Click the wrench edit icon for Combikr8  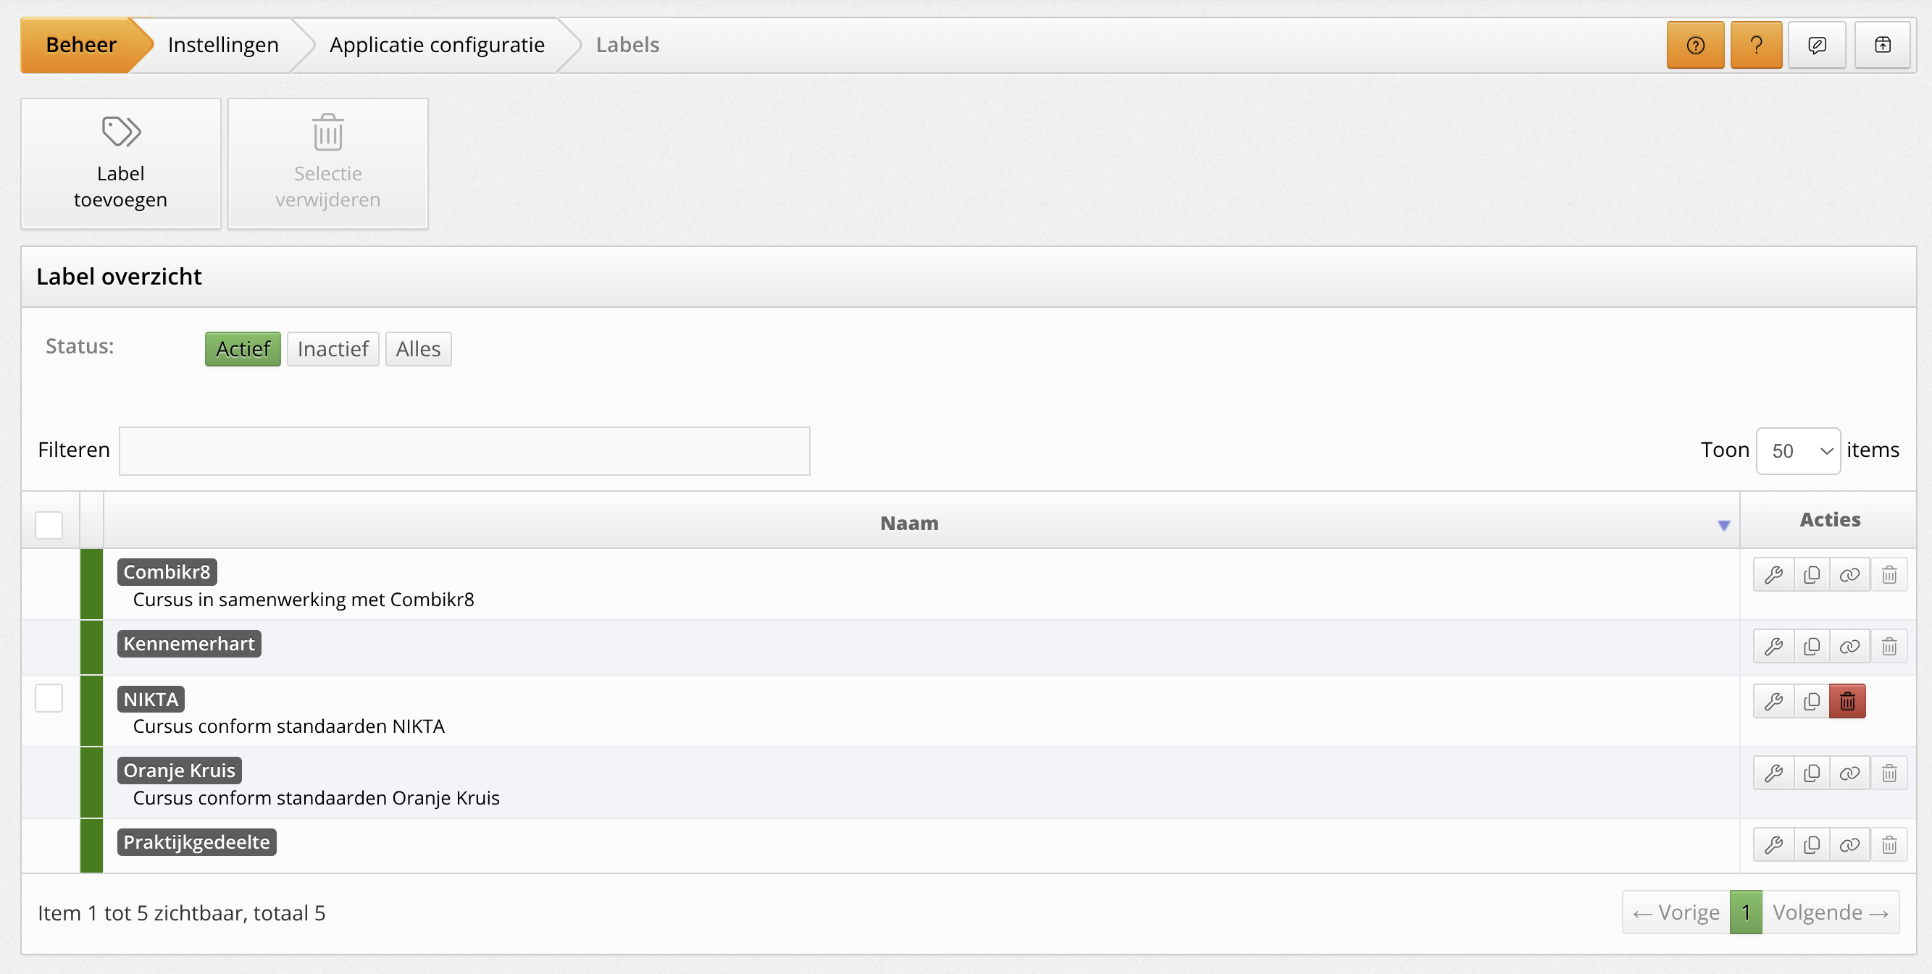[x=1773, y=575]
